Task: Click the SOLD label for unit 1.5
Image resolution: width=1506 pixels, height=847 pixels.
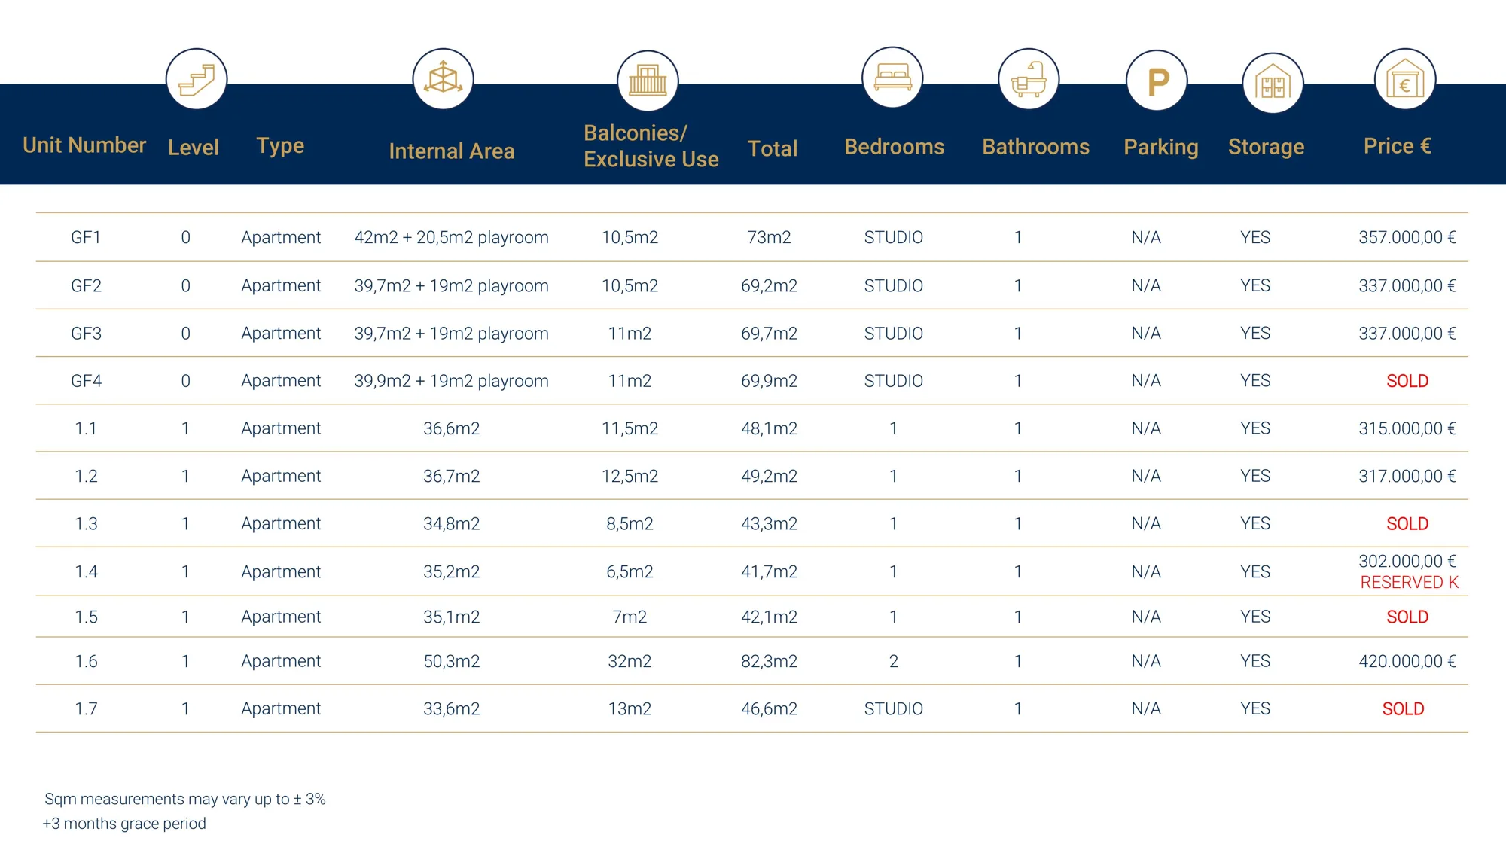Action: (x=1407, y=617)
